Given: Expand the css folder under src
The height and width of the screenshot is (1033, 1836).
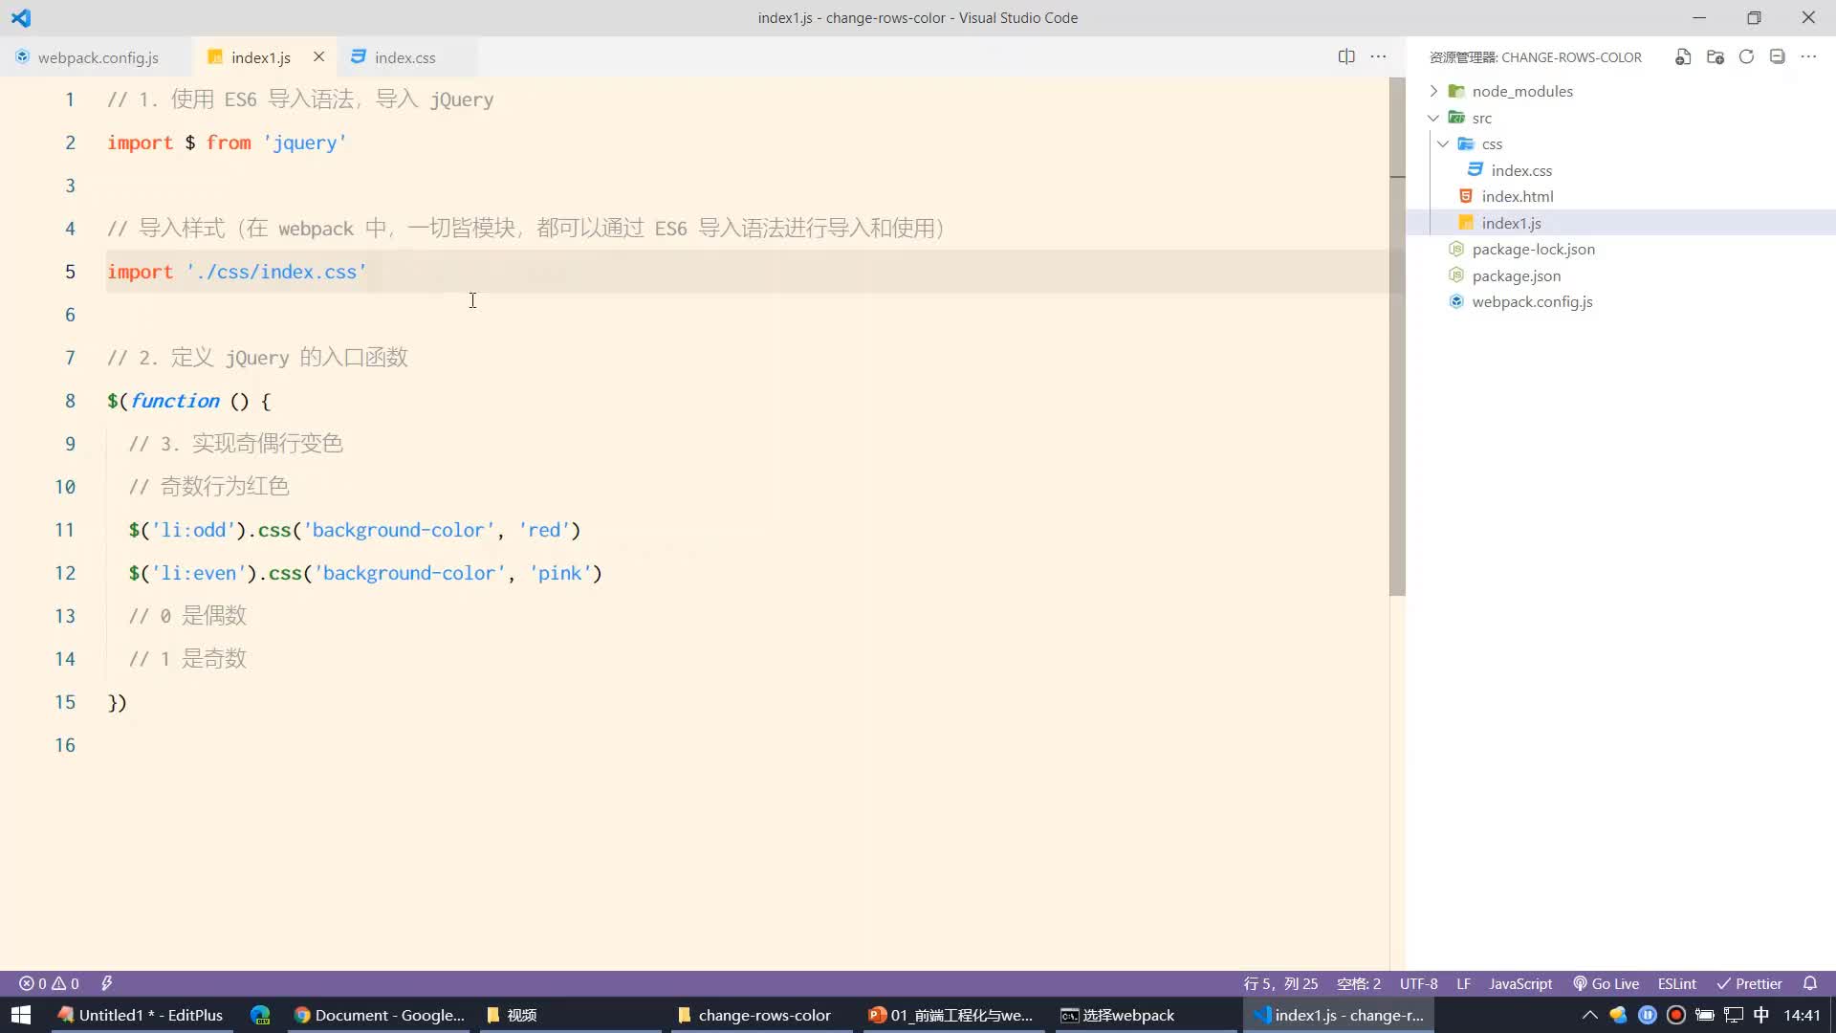Looking at the screenshot, I should [x=1443, y=143].
